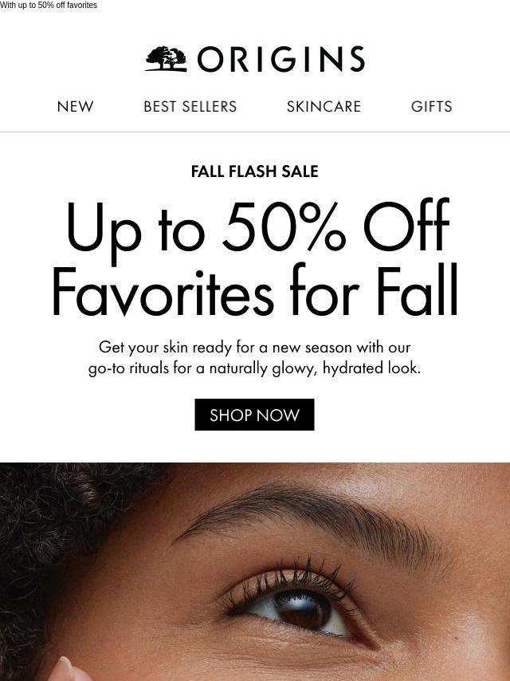Viewport: 510px width, 681px height.
Task: Click the 'Up to 50% Off' headline line
Action: [257, 227]
